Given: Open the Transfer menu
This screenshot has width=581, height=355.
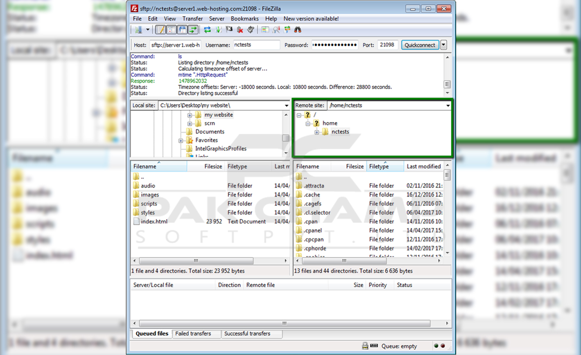Looking at the screenshot, I should coord(192,19).
